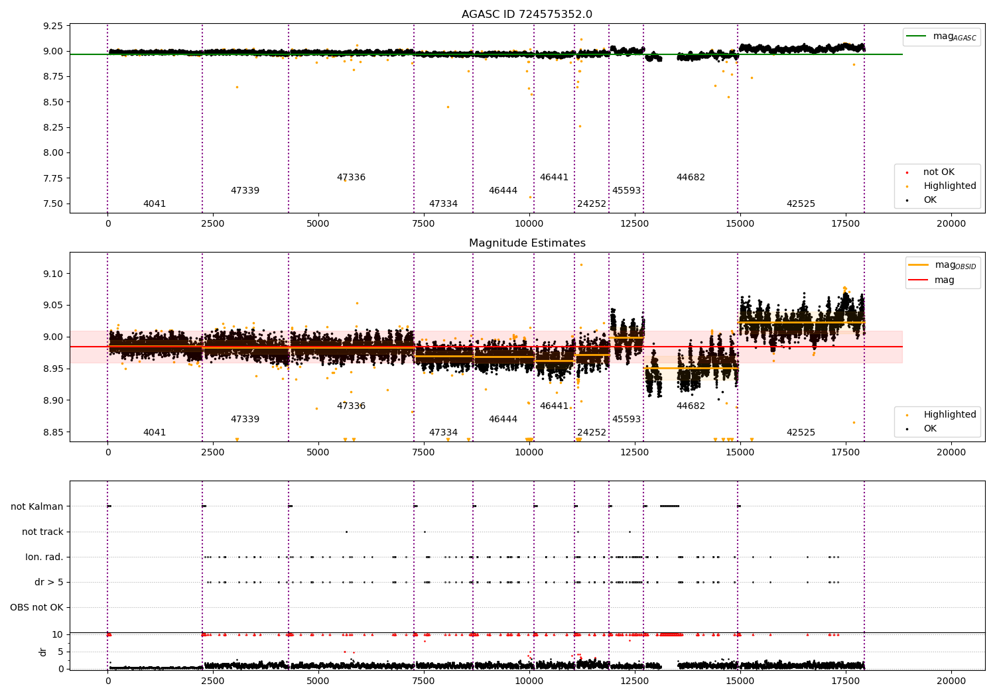Click the 9.10 y-axis tick in middle plot
Screen dimensions: 995x696
pos(52,274)
